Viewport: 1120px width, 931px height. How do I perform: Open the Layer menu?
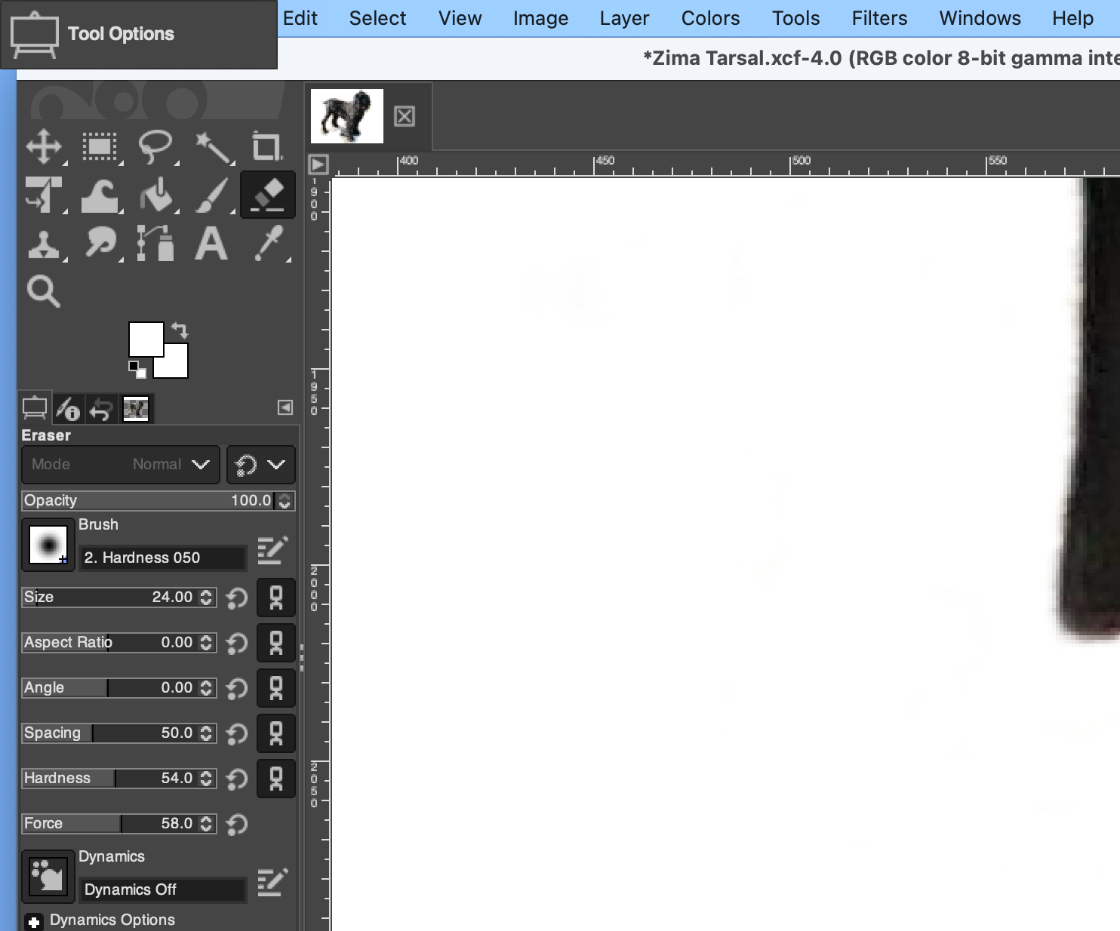[625, 18]
